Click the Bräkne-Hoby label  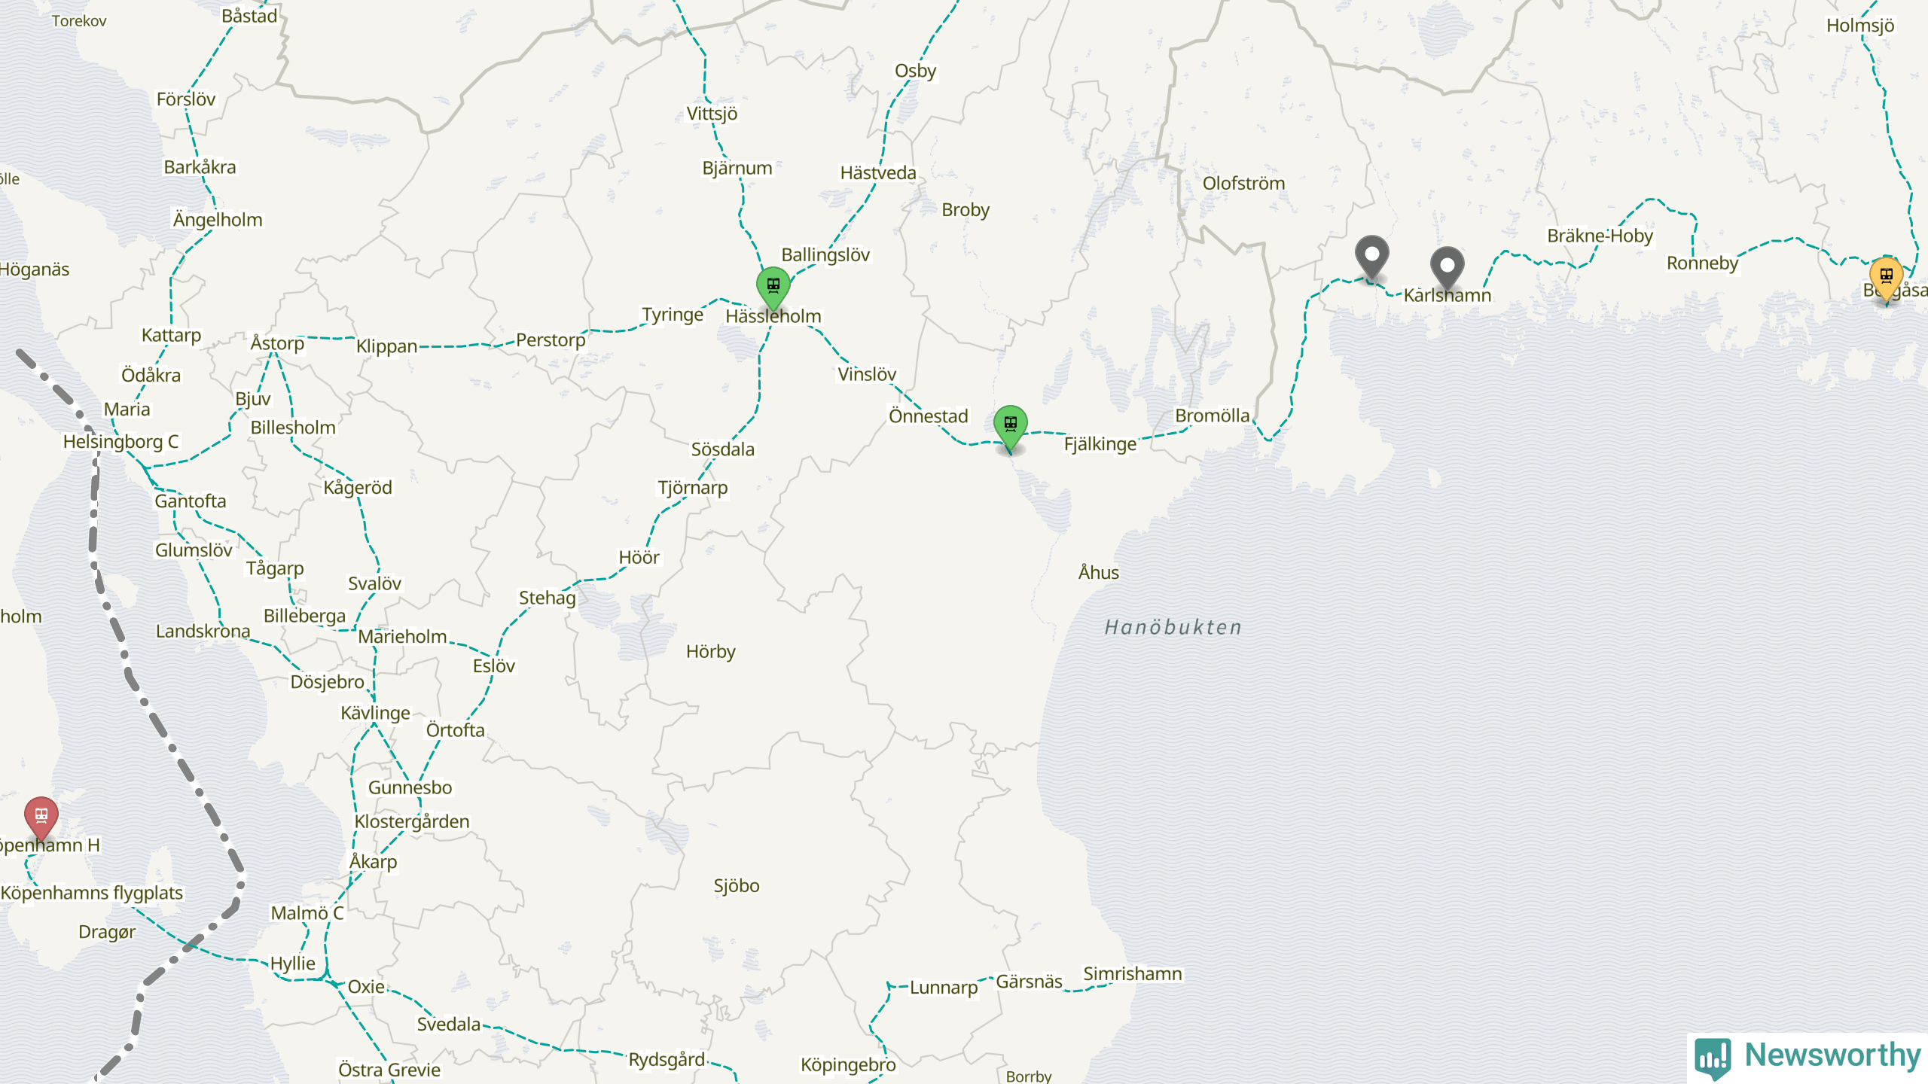[1600, 236]
